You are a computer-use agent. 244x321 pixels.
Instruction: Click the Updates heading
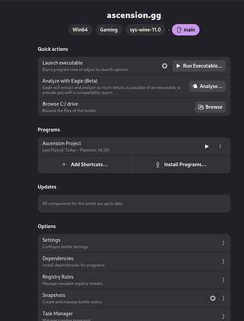click(x=47, y=187)
